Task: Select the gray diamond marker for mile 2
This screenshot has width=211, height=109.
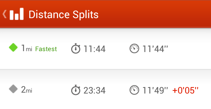Action: 13,89
